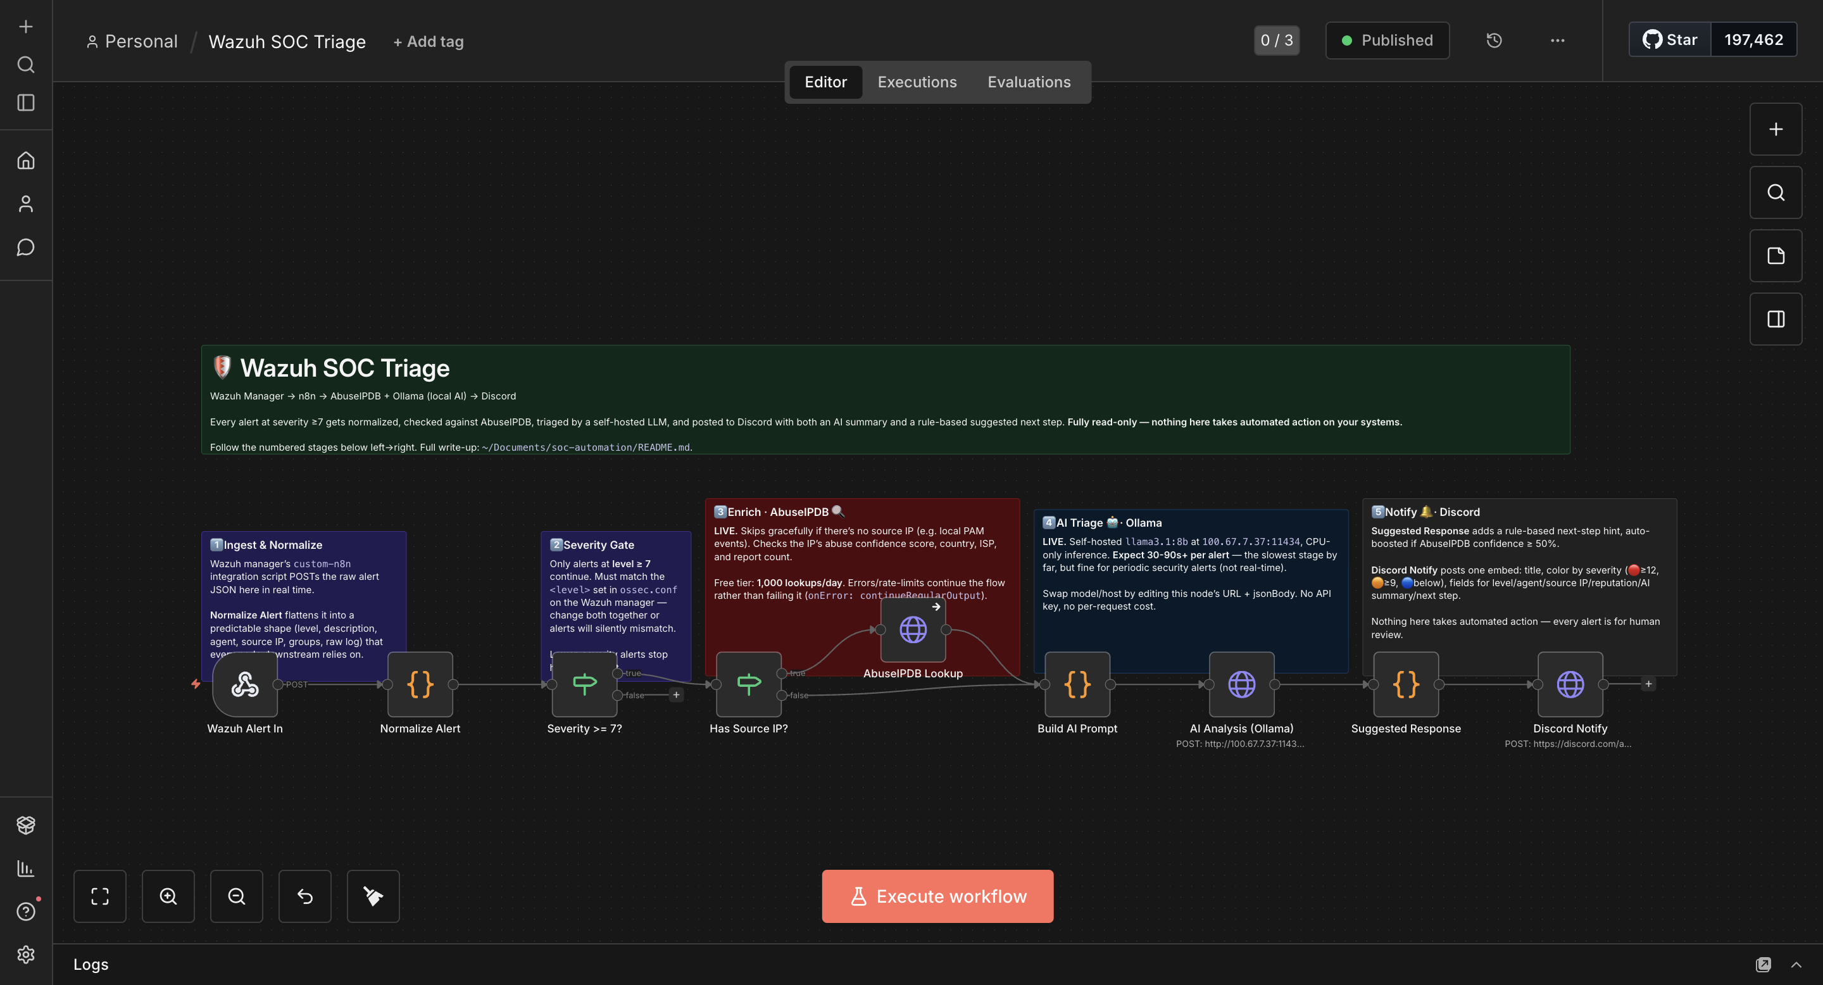
Task: Switch to the Executions tab
Action: (x=917, y=82)
